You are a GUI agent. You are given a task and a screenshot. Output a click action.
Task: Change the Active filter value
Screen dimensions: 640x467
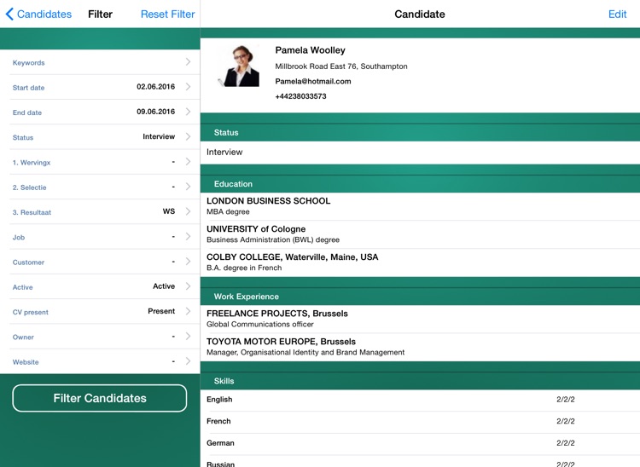coord(100,286)
